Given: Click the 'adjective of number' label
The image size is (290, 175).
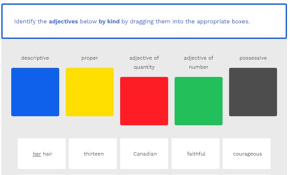Looking at the screenshot, I should (198, 62).
